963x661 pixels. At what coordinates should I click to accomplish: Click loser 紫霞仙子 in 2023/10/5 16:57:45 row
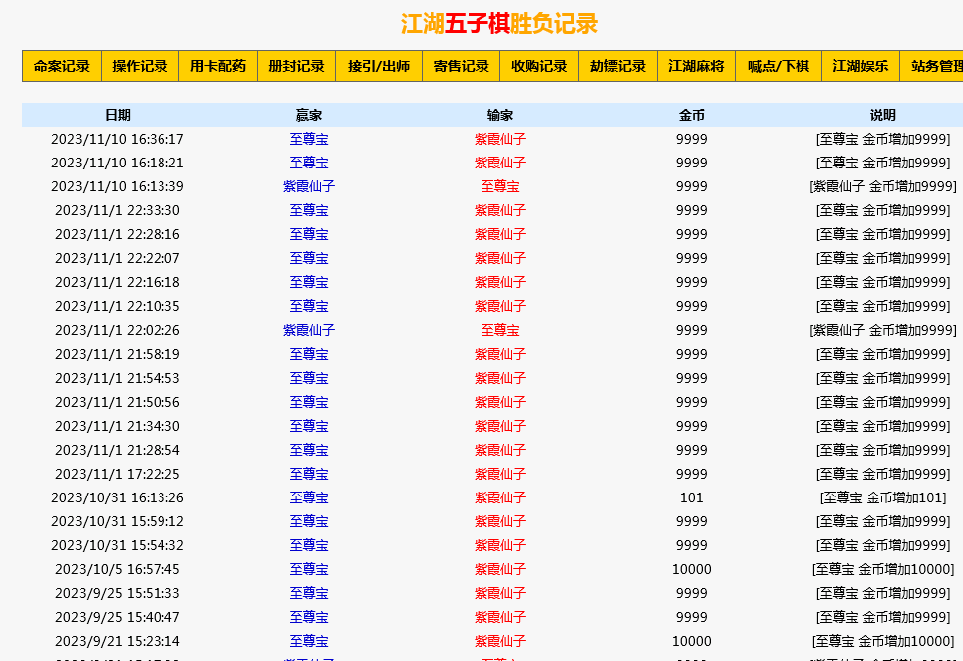(499, 569)
